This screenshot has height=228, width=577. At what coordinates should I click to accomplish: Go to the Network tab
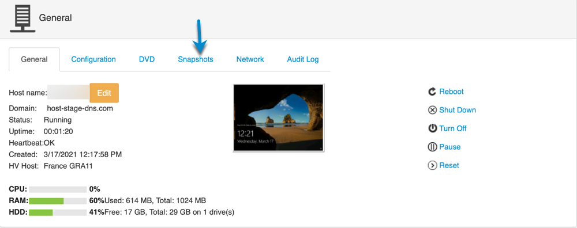(250, 59)
